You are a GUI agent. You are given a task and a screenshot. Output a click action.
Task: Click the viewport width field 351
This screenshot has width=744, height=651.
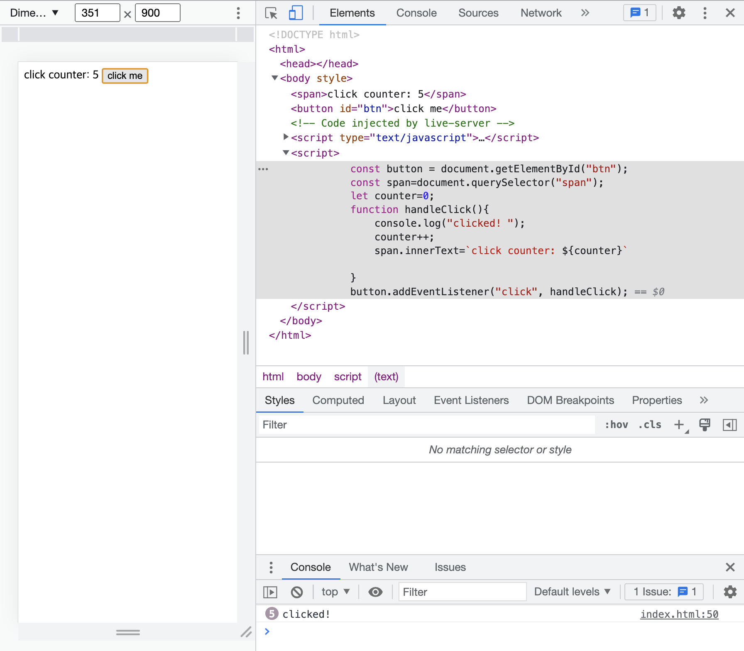pyautogui.click(x=98, y=13)
